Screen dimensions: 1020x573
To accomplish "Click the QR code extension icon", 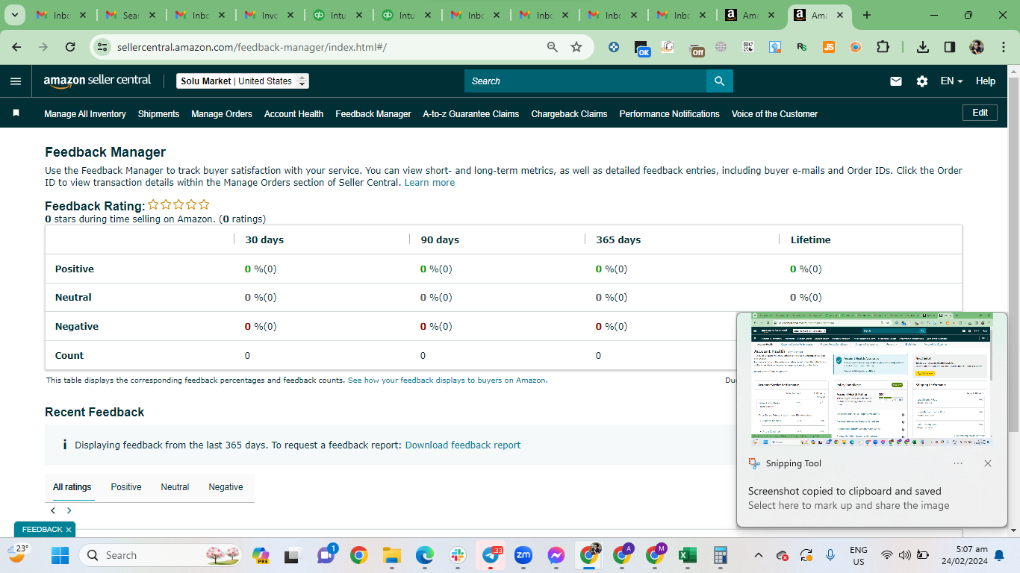I will [x=748, y=47].
